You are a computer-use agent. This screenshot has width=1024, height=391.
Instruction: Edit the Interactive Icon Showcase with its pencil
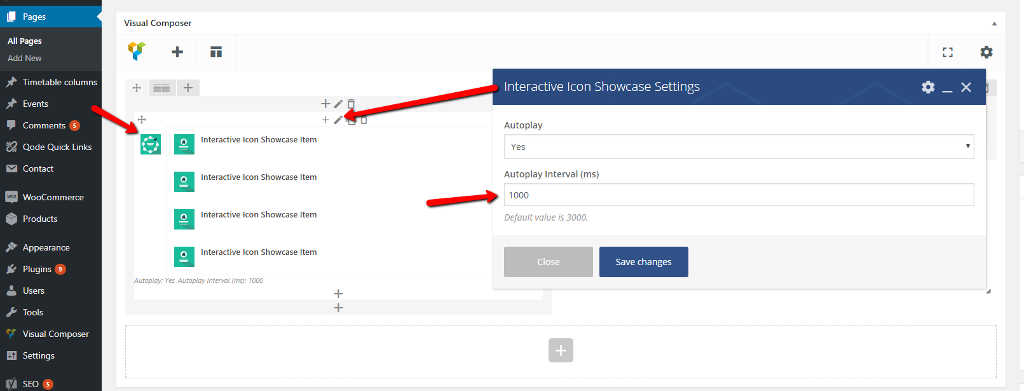click(338, 120)
